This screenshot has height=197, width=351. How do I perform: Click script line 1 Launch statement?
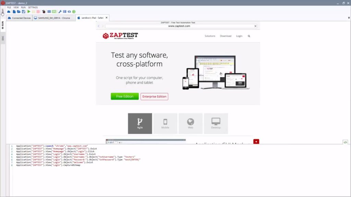point(52,146)
